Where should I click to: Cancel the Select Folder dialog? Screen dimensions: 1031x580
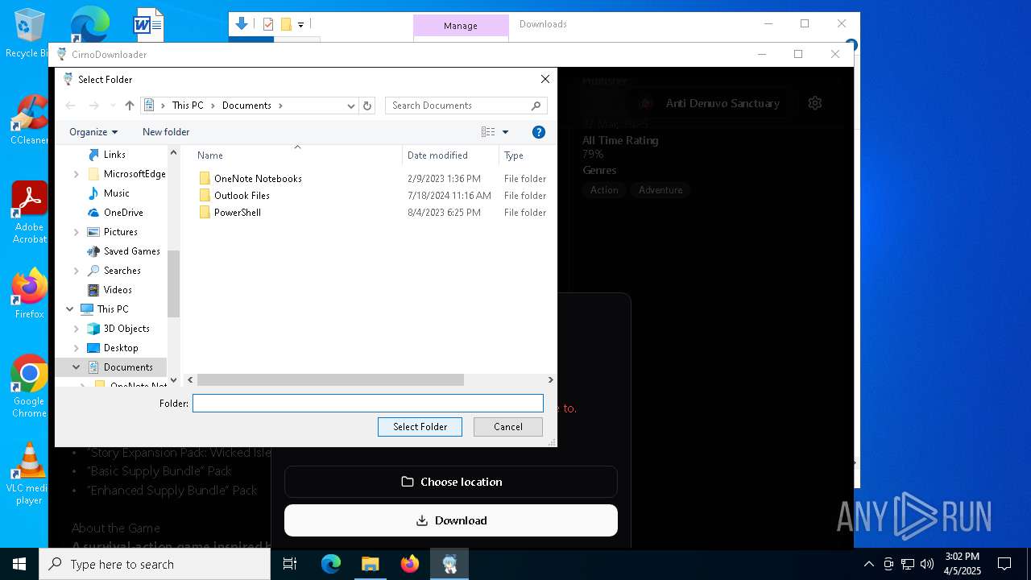[508, 427]
